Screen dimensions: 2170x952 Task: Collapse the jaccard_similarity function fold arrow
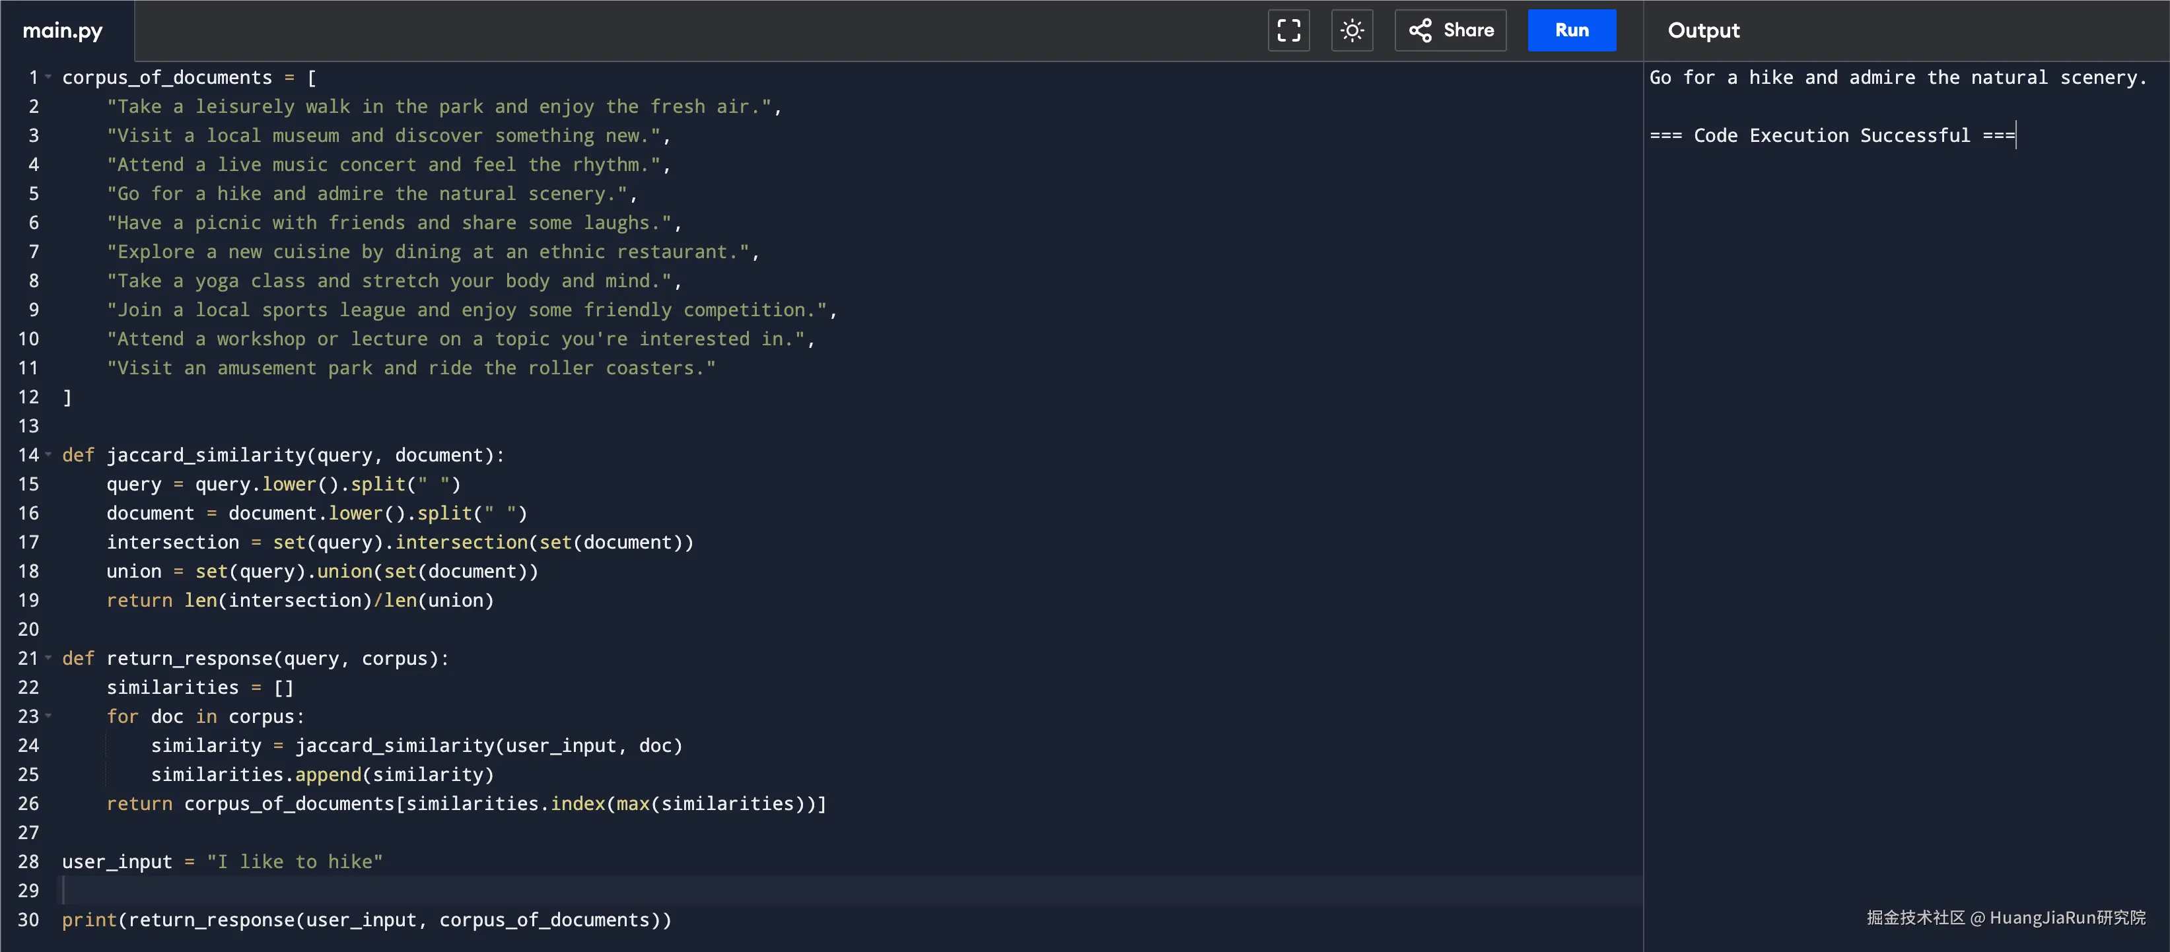tap(49, 455)
